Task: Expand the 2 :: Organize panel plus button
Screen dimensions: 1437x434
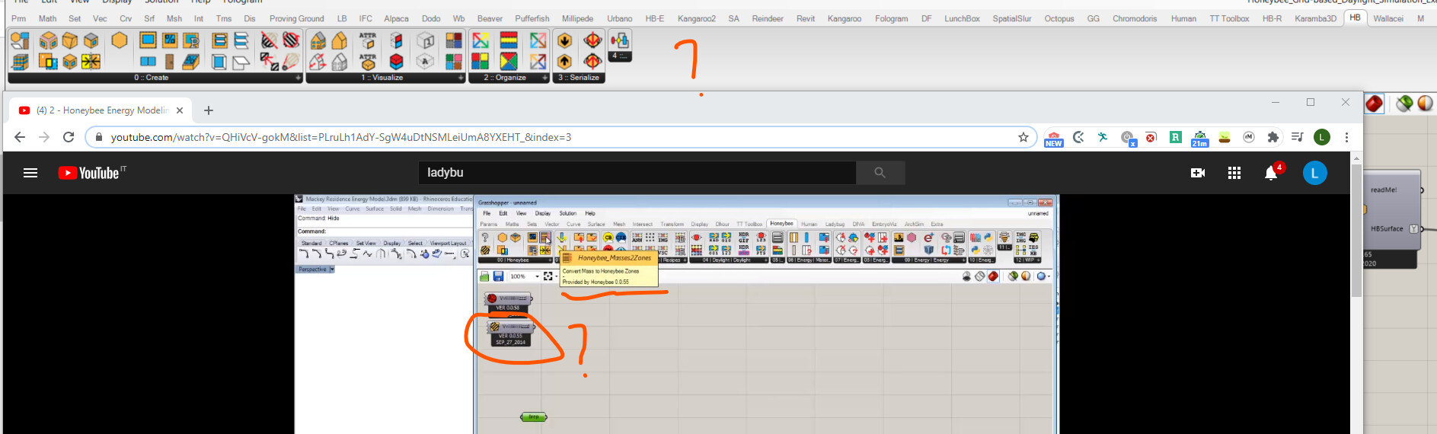Action: click(x=544, y=78)
